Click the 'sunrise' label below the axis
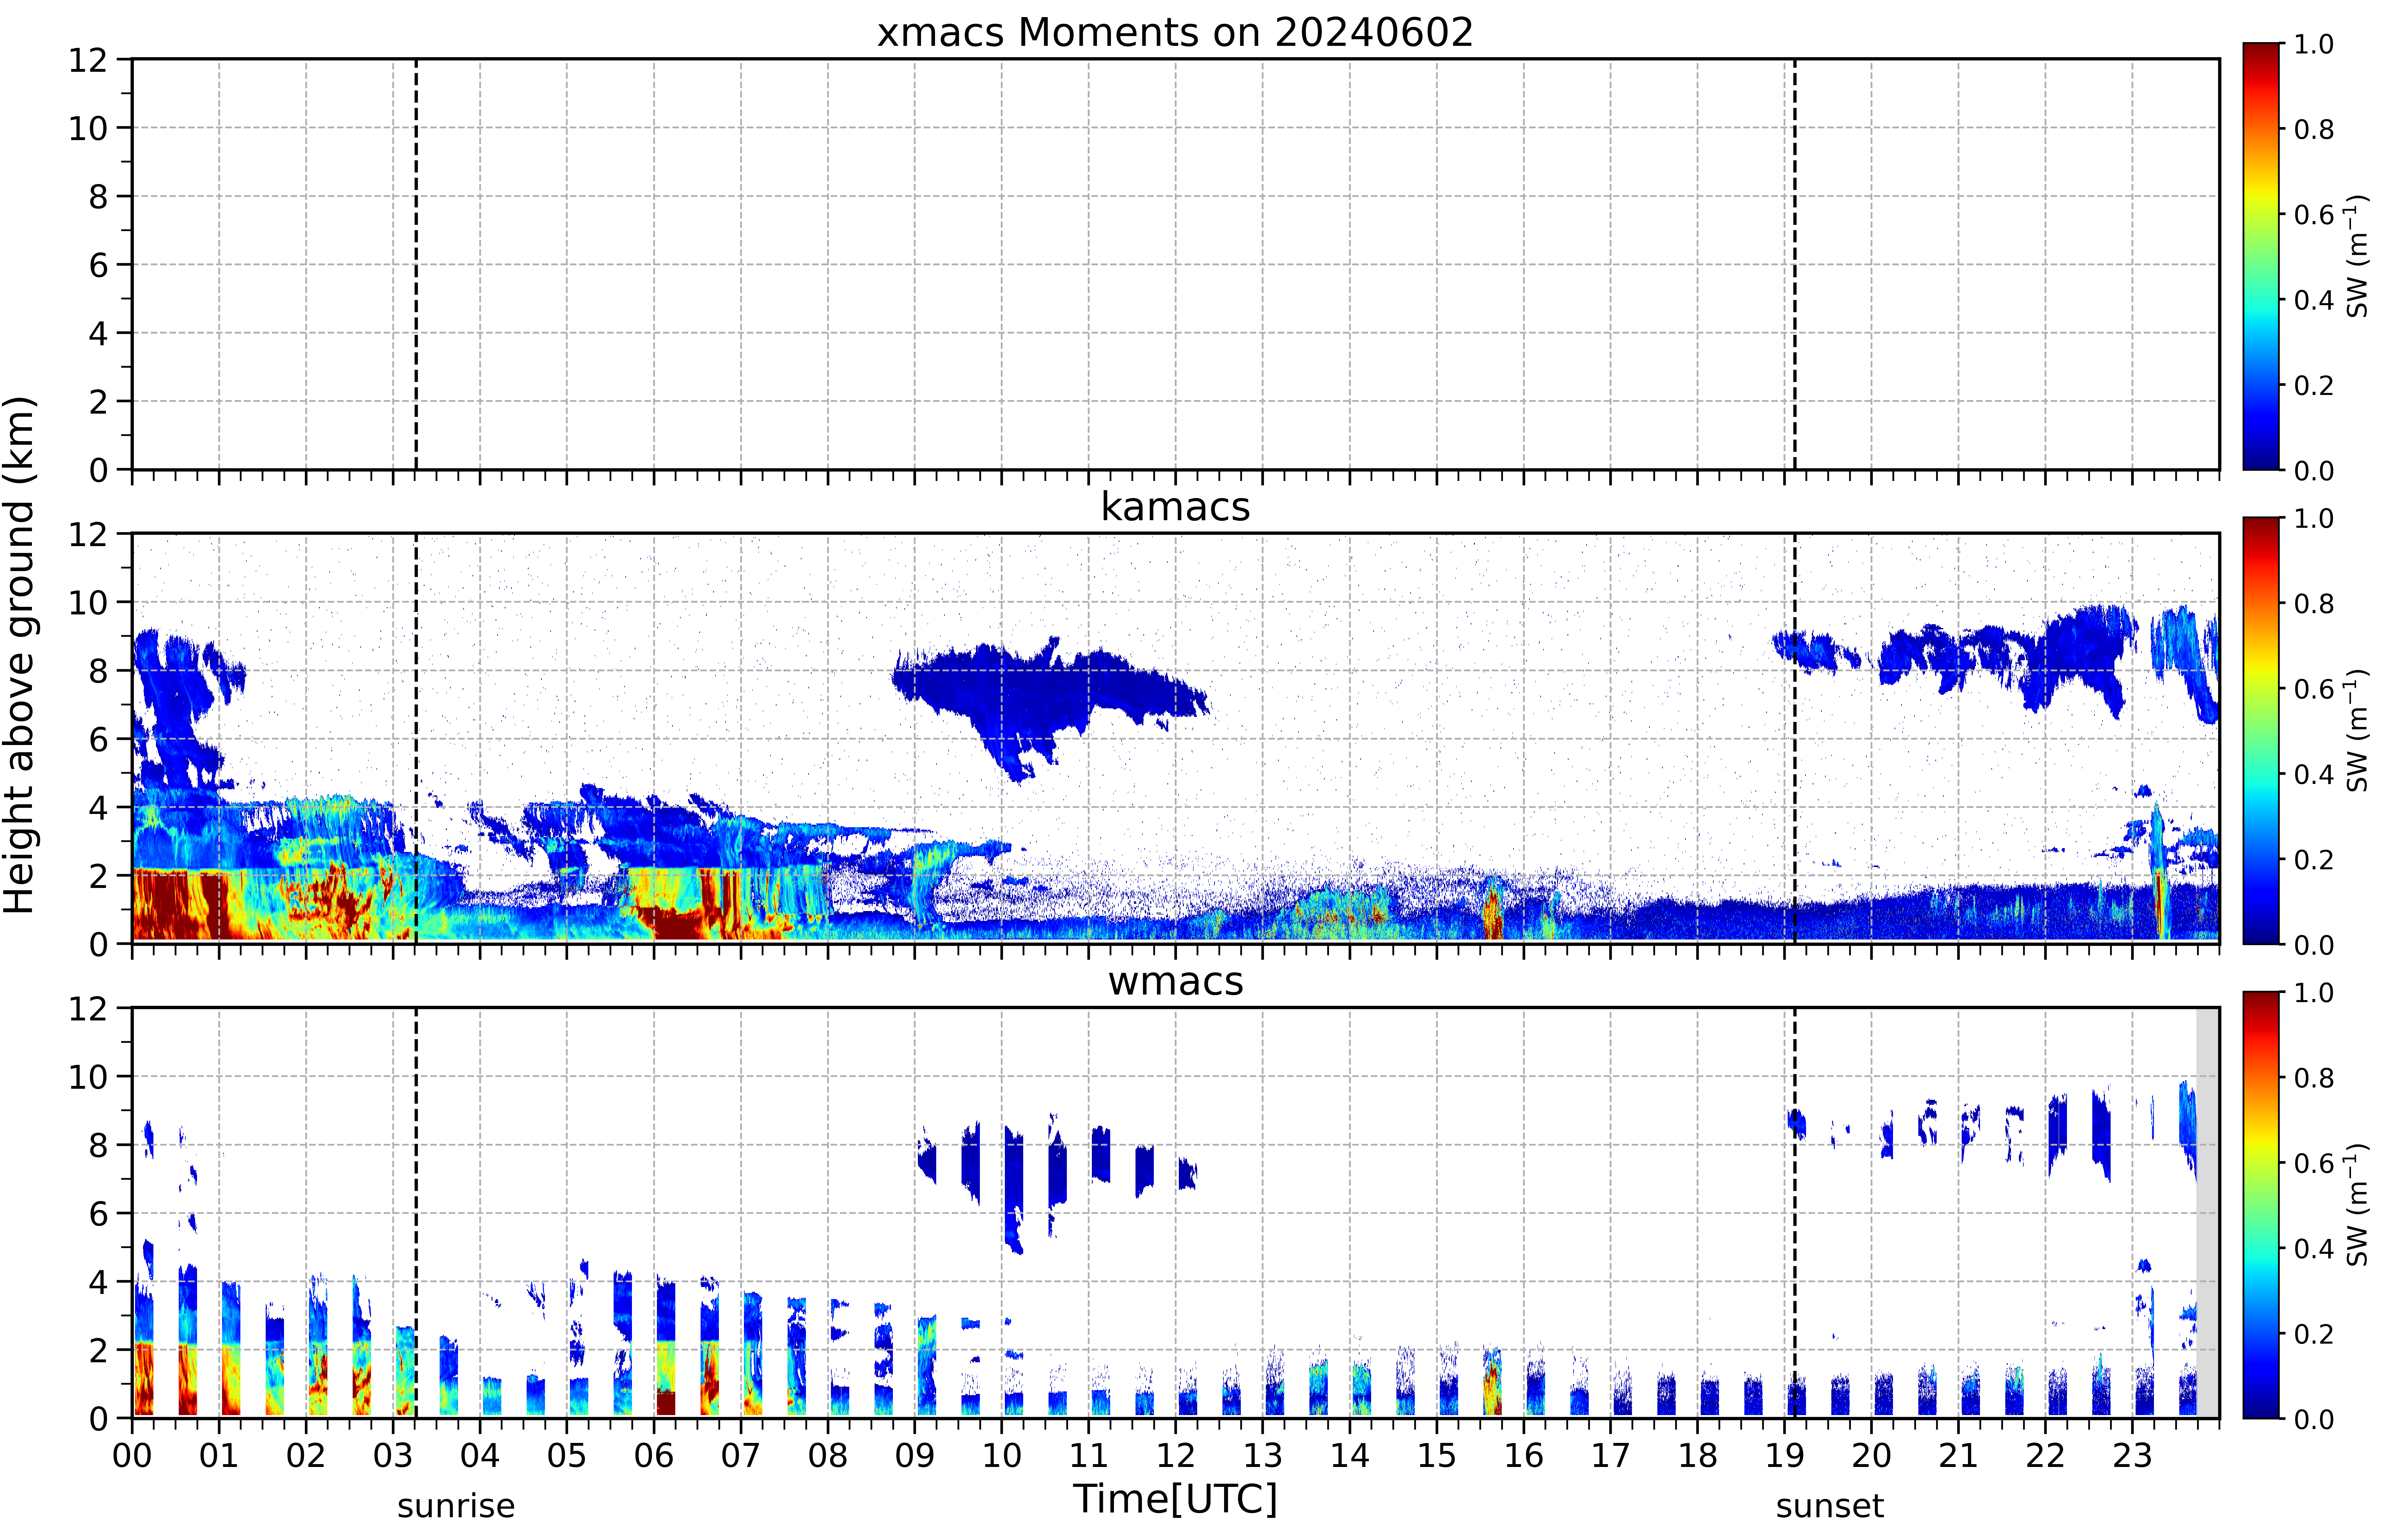Viewport: 2388px width, 1540px height. 456,1506
